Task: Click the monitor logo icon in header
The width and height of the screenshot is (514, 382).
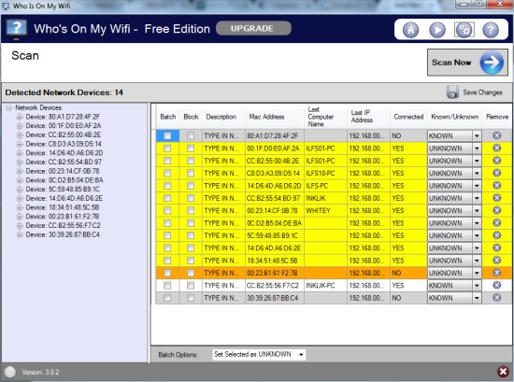Action: click(17, 29)
